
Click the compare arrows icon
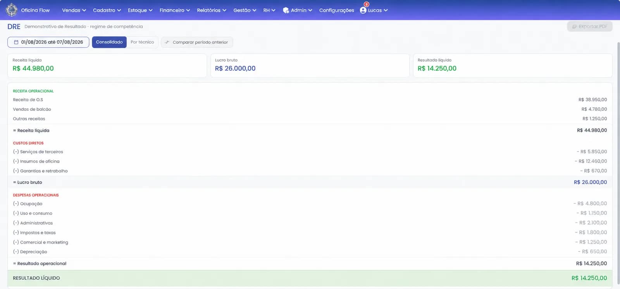[x=167, y=42]
